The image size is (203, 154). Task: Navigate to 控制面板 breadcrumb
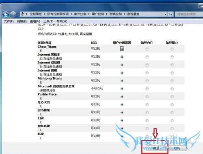(36, 14)
